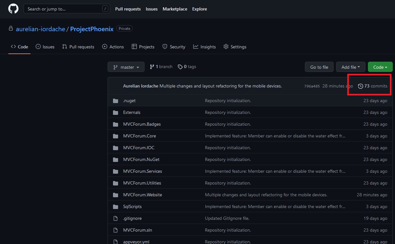
Task: Click the branch icon next to 1 branch
Action: point(152,67)
